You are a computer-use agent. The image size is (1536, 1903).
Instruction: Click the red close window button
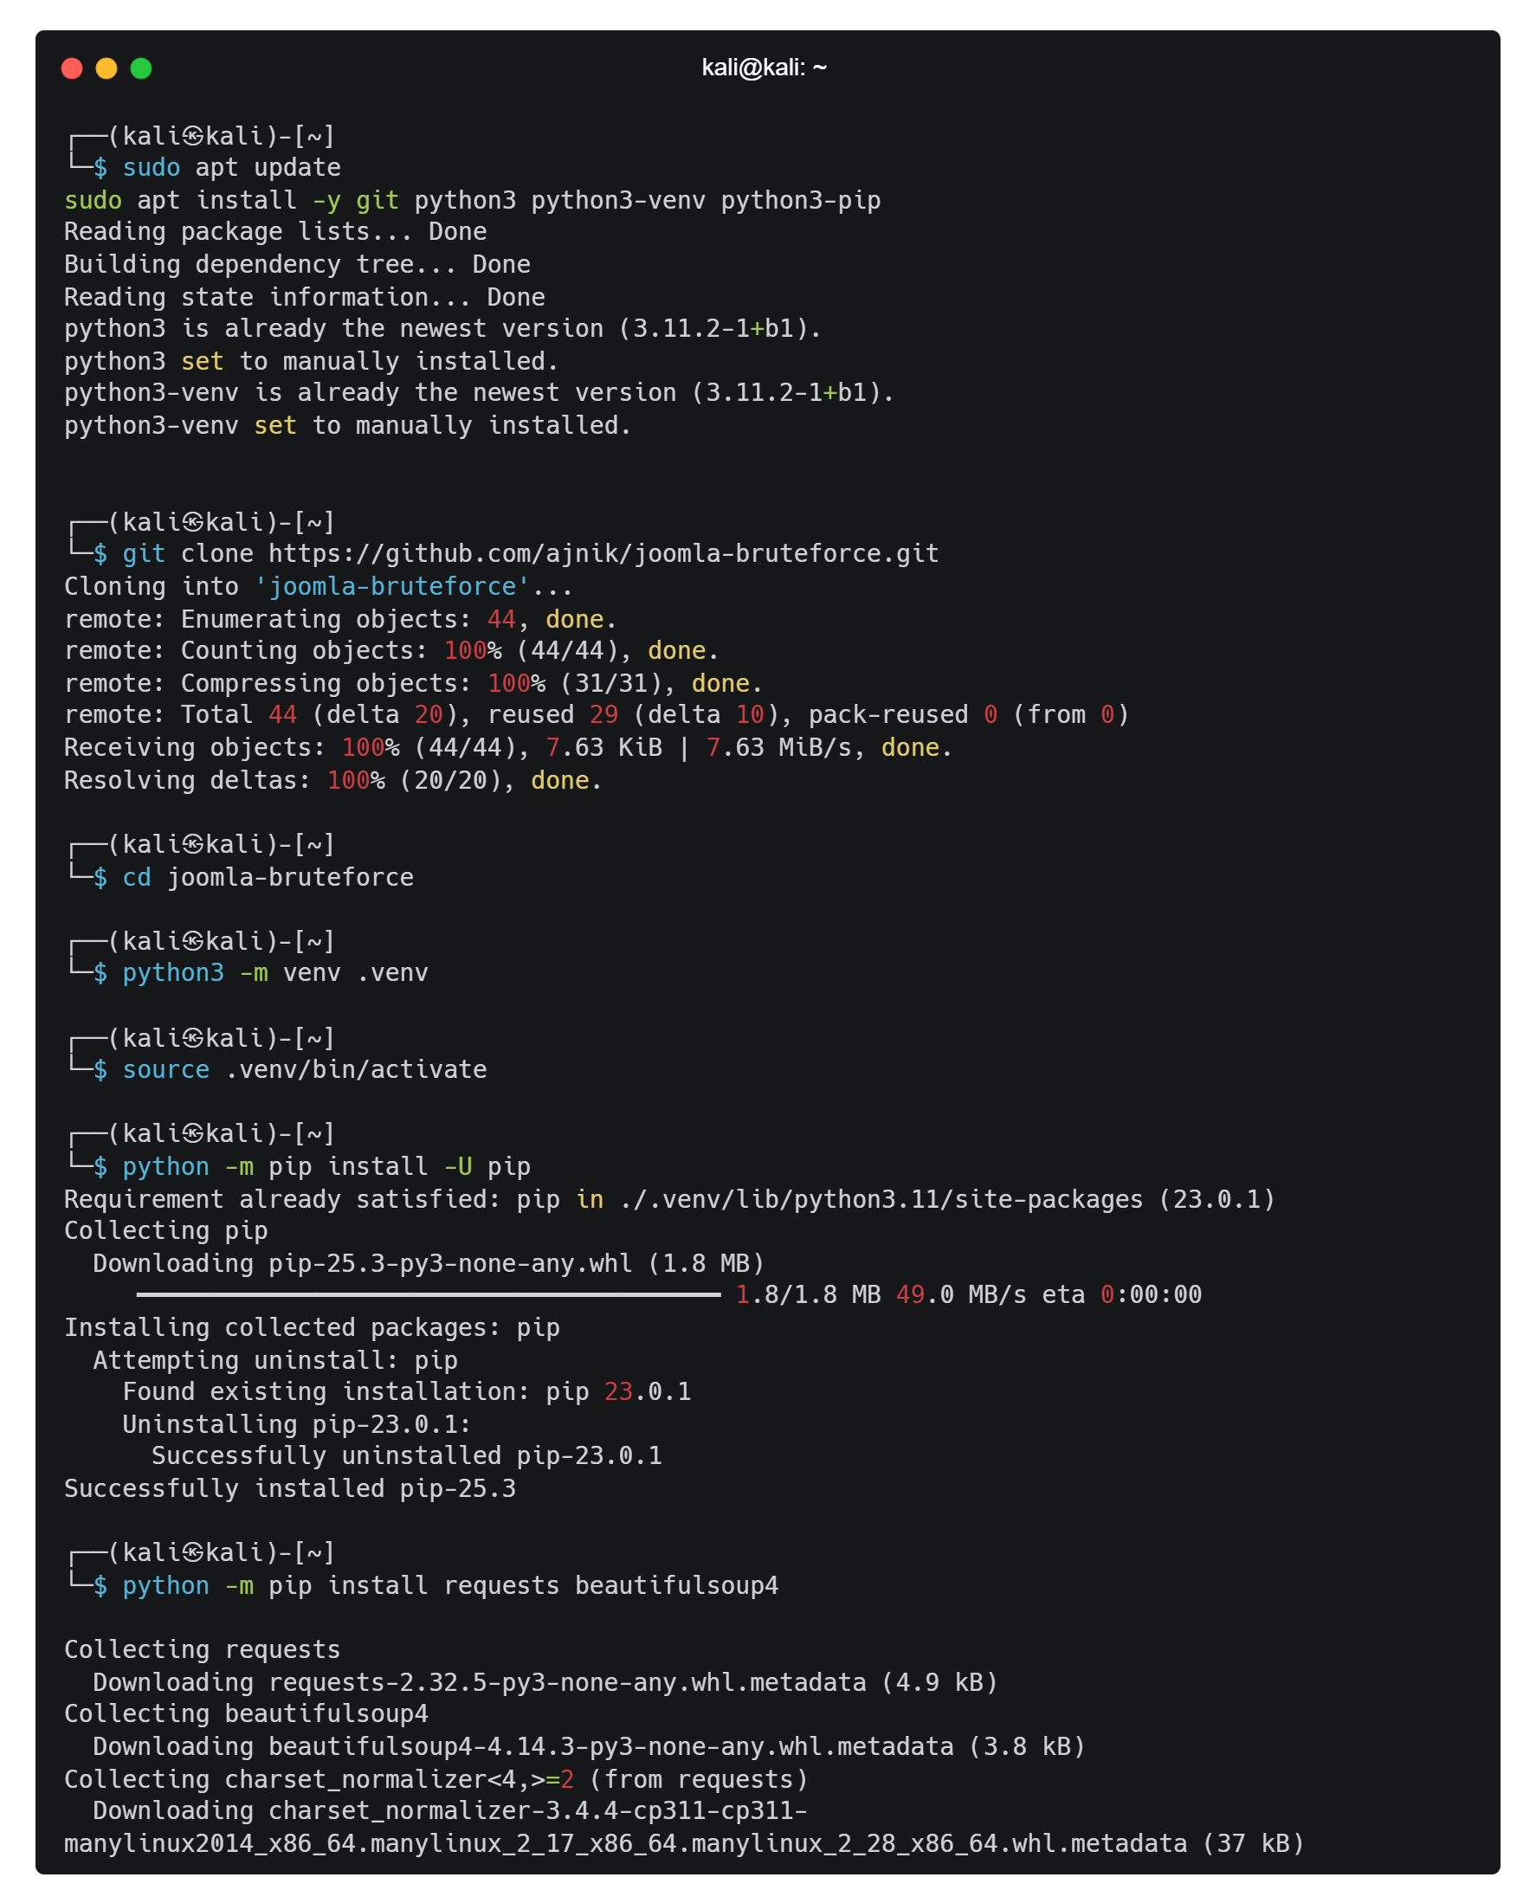tap(73, 68)
